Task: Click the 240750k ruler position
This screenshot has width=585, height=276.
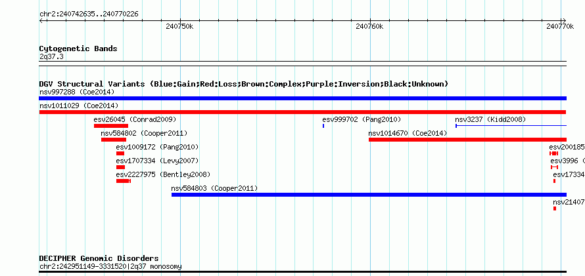Action: coord(180,26)
